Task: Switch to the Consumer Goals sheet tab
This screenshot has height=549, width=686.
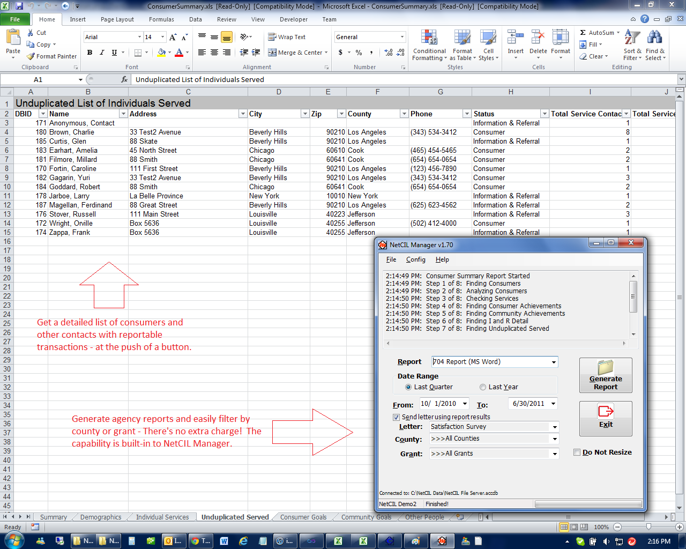Action: pyautogui.click(x=303, y=517)
